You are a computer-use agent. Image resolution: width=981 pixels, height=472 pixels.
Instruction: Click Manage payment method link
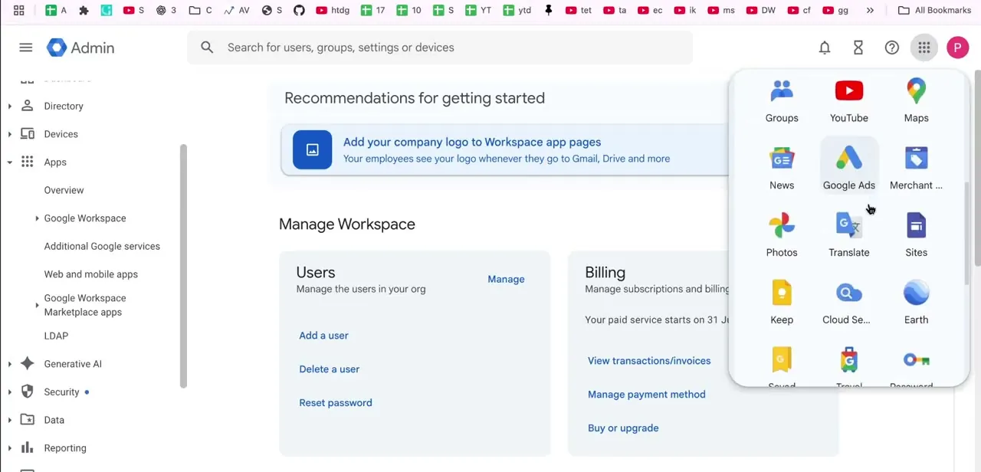[646, 395]
